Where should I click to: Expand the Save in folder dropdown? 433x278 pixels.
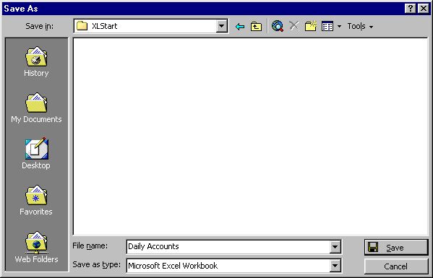click(x=221, y=26)
